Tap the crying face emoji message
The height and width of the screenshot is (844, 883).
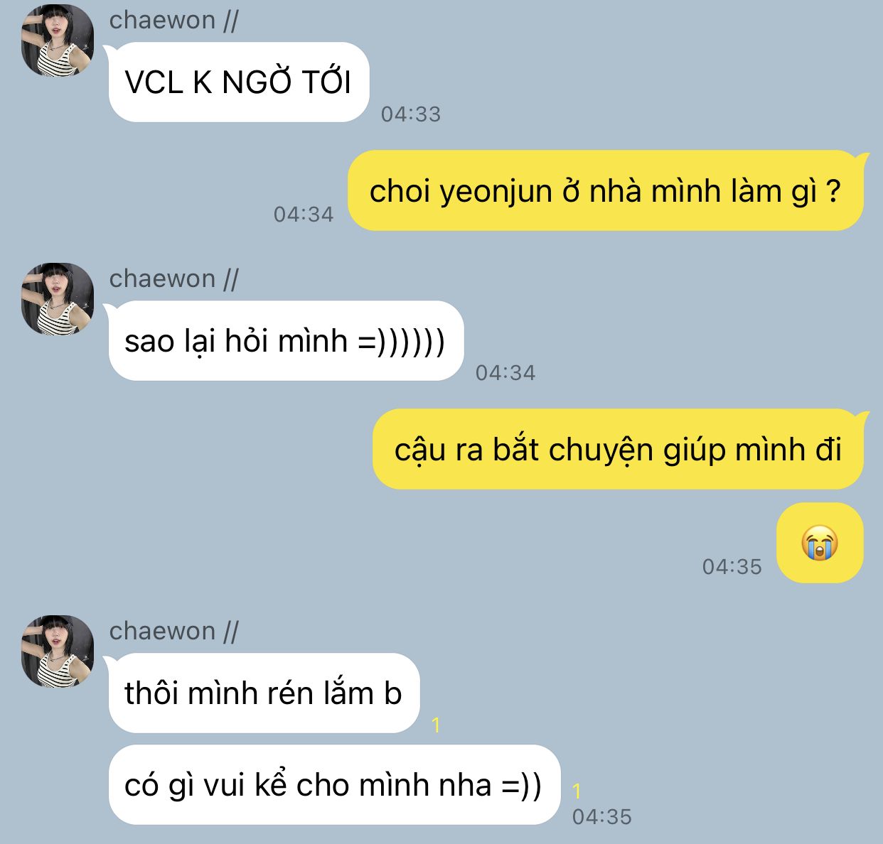820,543
